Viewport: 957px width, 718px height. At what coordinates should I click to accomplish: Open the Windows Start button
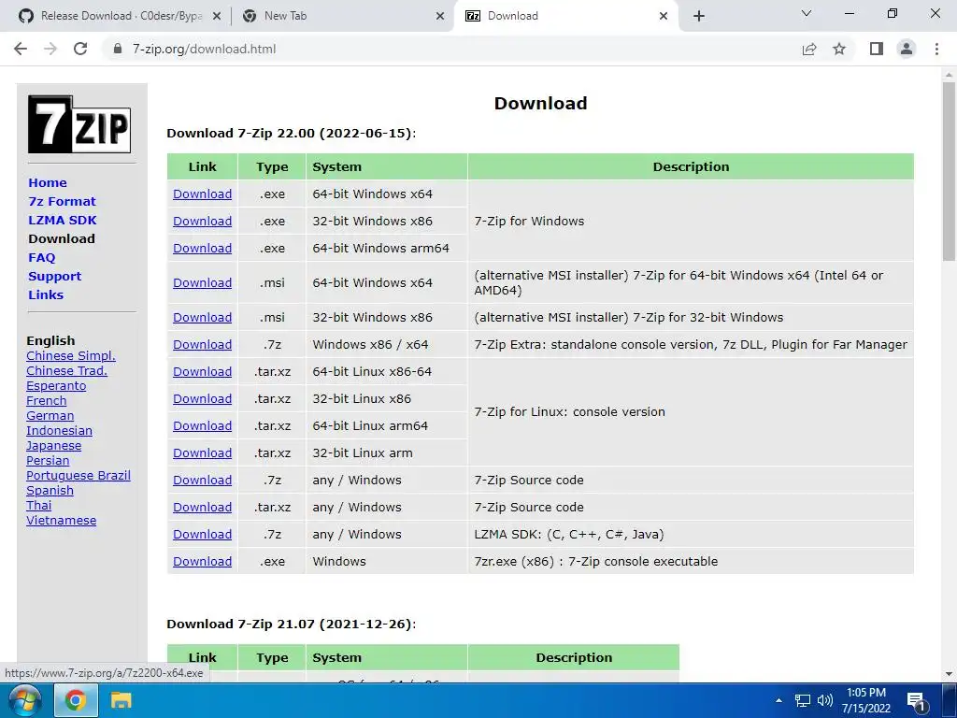(25, 700)
